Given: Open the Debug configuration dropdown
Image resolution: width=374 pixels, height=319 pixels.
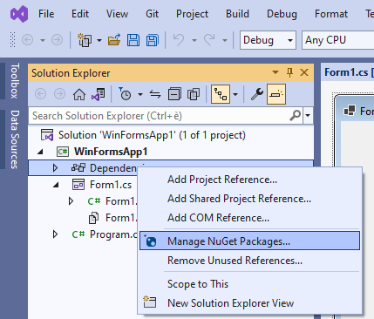Looking at the screenshot, I should (268, 40).
